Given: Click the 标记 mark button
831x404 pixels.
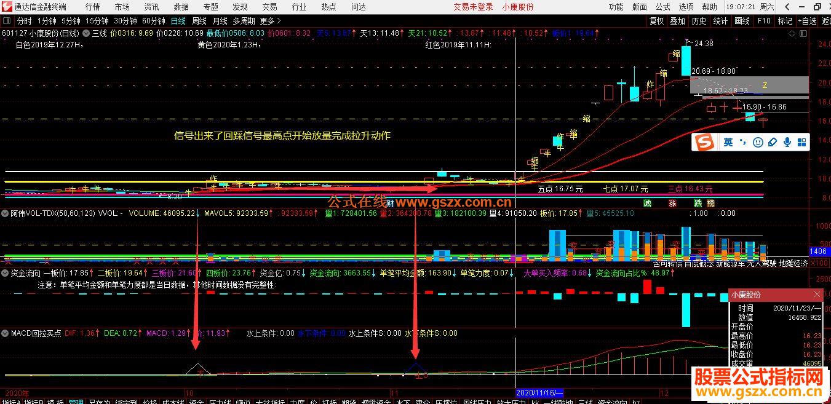Looking at the screenshot, I should click(785, 20).
